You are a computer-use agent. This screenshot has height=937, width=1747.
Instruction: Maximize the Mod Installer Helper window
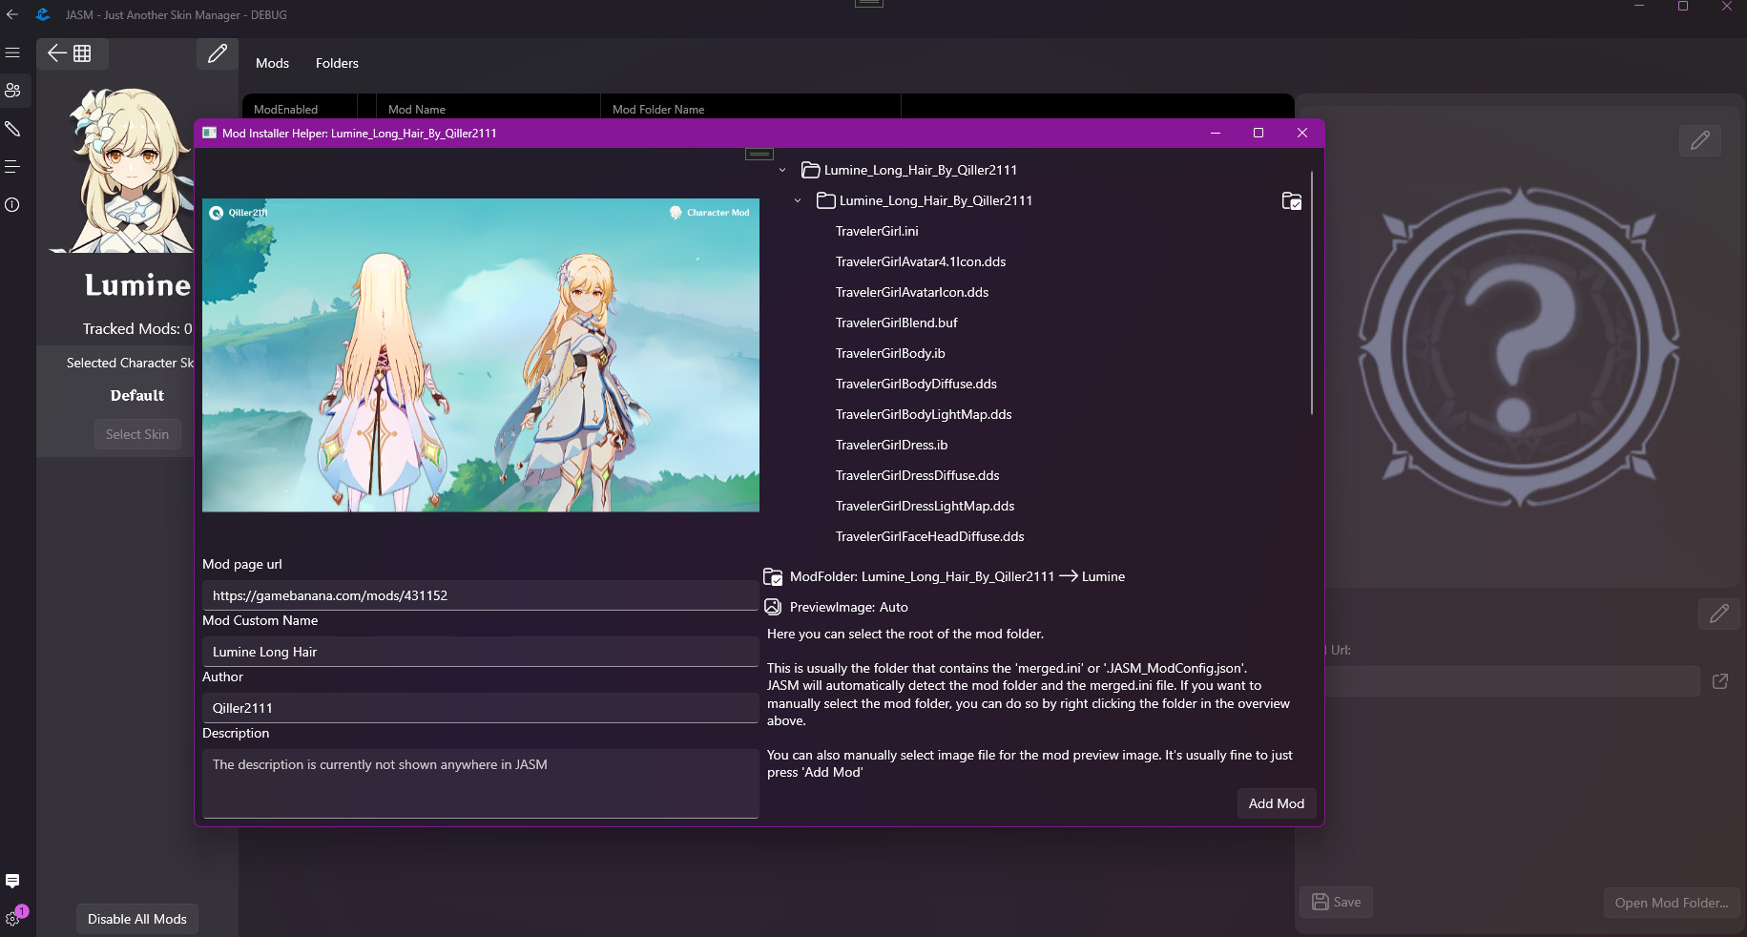point(1258,133)
